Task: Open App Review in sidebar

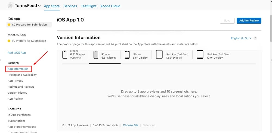Action: pos(15,99)
